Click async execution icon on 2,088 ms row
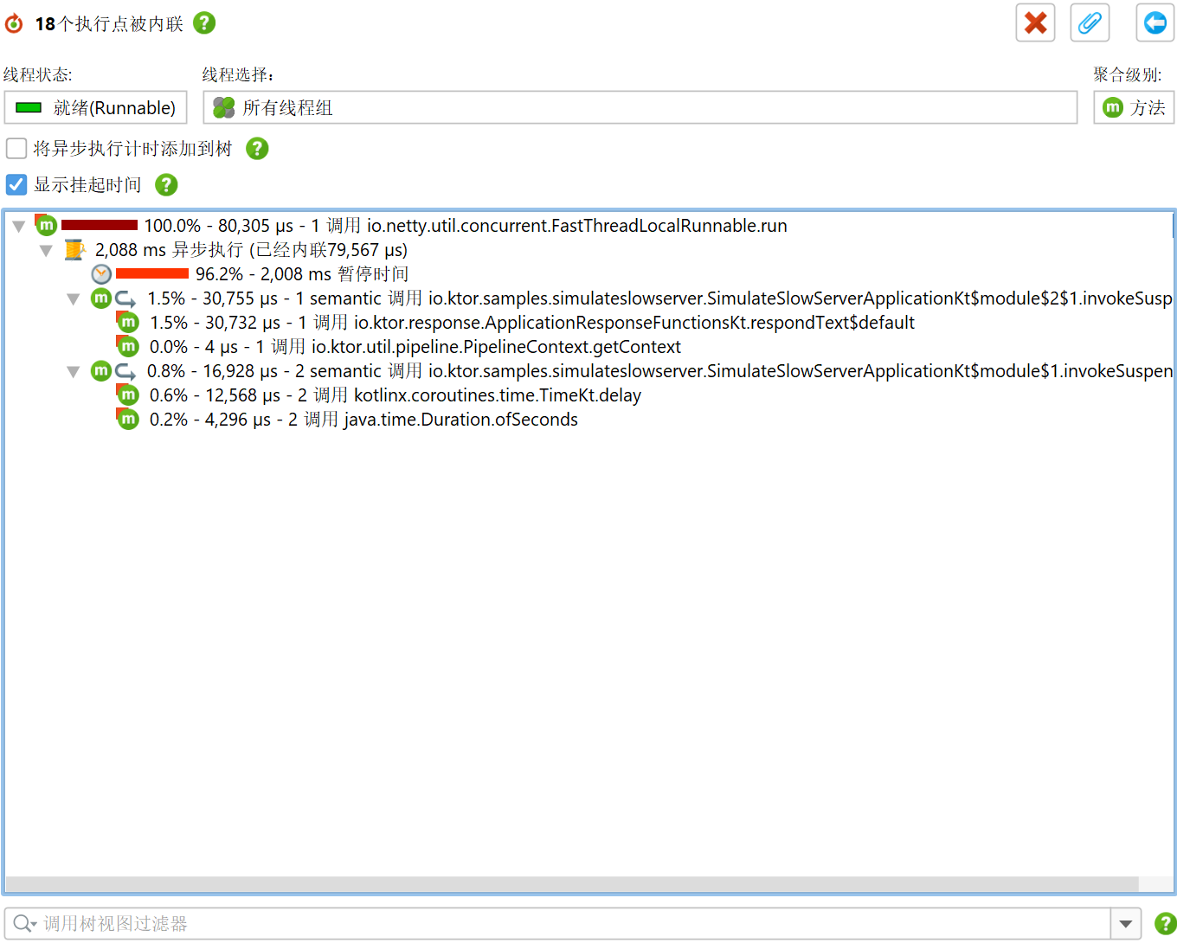Viewport: 1177px width, 943px height. click(x=75, y=250)
